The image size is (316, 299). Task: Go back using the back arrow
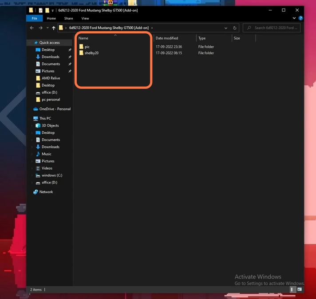(x=32, y=28)
